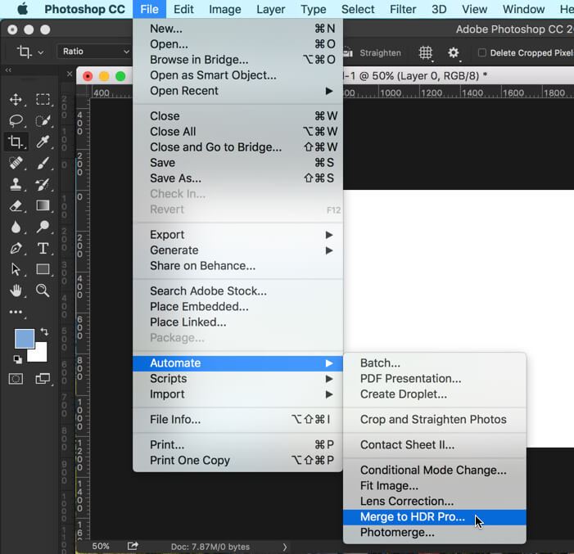
Task: Expand the status bar info arrow
Action: coord(285,547)
